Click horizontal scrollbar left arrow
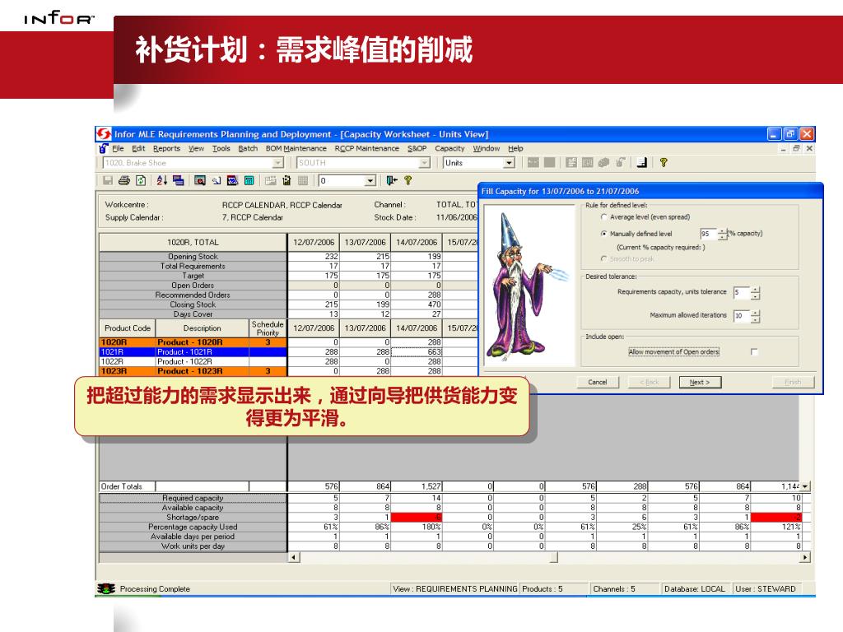This screenshot has height=632, width=843. point(294,558)
